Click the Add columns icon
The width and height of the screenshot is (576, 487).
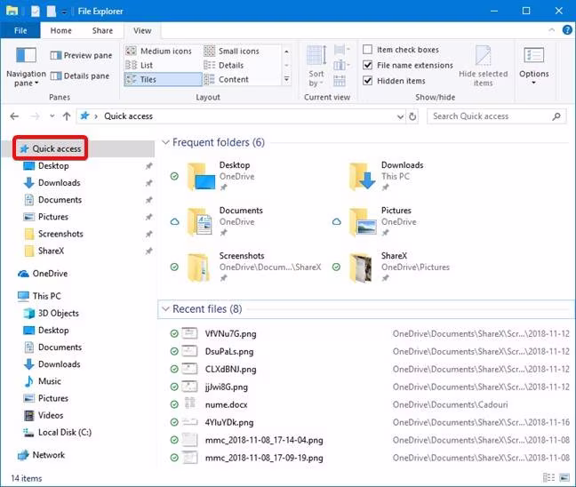[x=341, y=66]
